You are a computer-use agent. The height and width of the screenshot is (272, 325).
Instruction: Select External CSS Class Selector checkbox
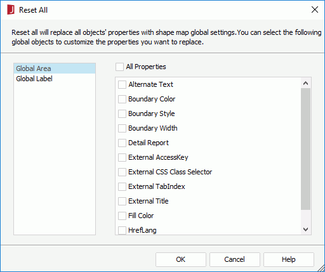(x=122, y=172)
